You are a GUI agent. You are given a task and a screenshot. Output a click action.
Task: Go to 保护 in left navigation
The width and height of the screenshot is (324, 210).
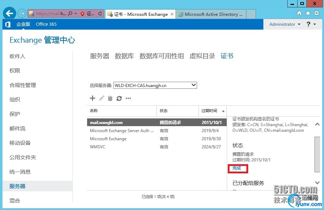15,114
